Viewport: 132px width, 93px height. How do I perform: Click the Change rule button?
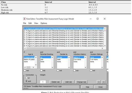[81, 82]
